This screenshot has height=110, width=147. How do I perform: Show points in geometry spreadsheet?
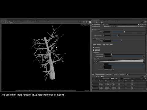(x=112, y=79)
